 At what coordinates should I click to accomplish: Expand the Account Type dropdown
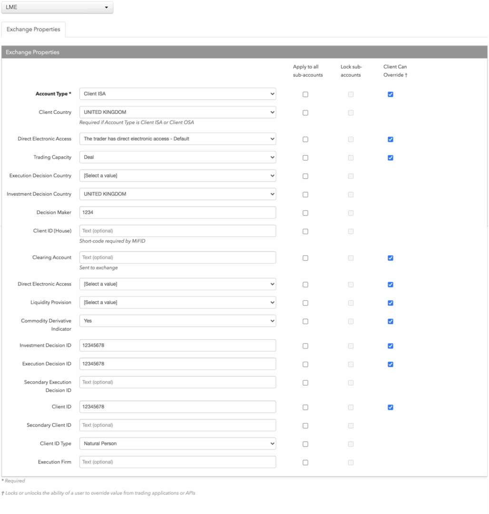pos(177,94)
